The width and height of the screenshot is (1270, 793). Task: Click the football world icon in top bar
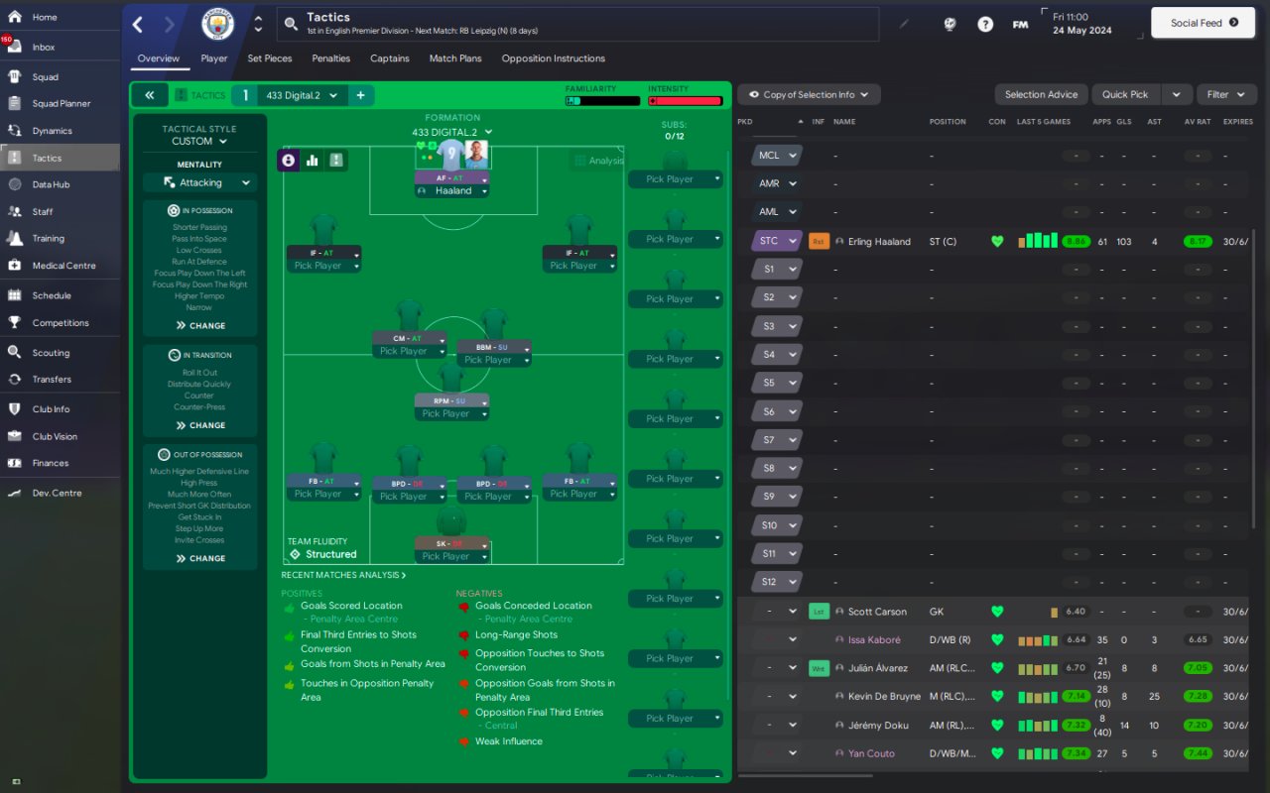pyautogui.click(x=950, y=24)
